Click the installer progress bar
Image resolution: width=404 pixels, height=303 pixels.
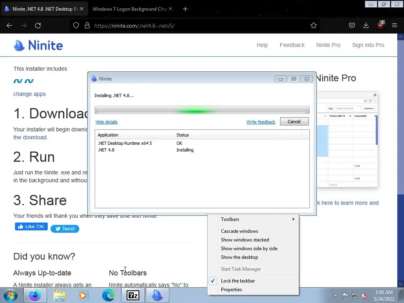click(202, 110)
